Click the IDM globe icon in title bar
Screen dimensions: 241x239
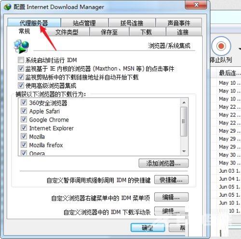(8, 7)
